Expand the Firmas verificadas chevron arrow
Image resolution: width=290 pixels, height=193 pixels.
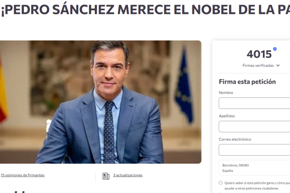[x=278, y=66]
